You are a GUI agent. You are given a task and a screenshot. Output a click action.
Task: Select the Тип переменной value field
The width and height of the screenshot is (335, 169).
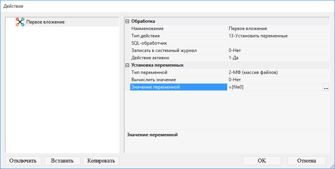pyautogui.click(x=277, y=72)
